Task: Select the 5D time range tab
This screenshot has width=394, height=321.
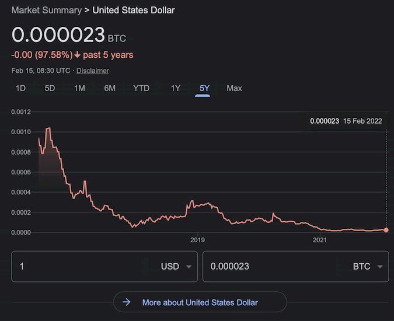Action: pyautogui.click(x=50, y=88)
